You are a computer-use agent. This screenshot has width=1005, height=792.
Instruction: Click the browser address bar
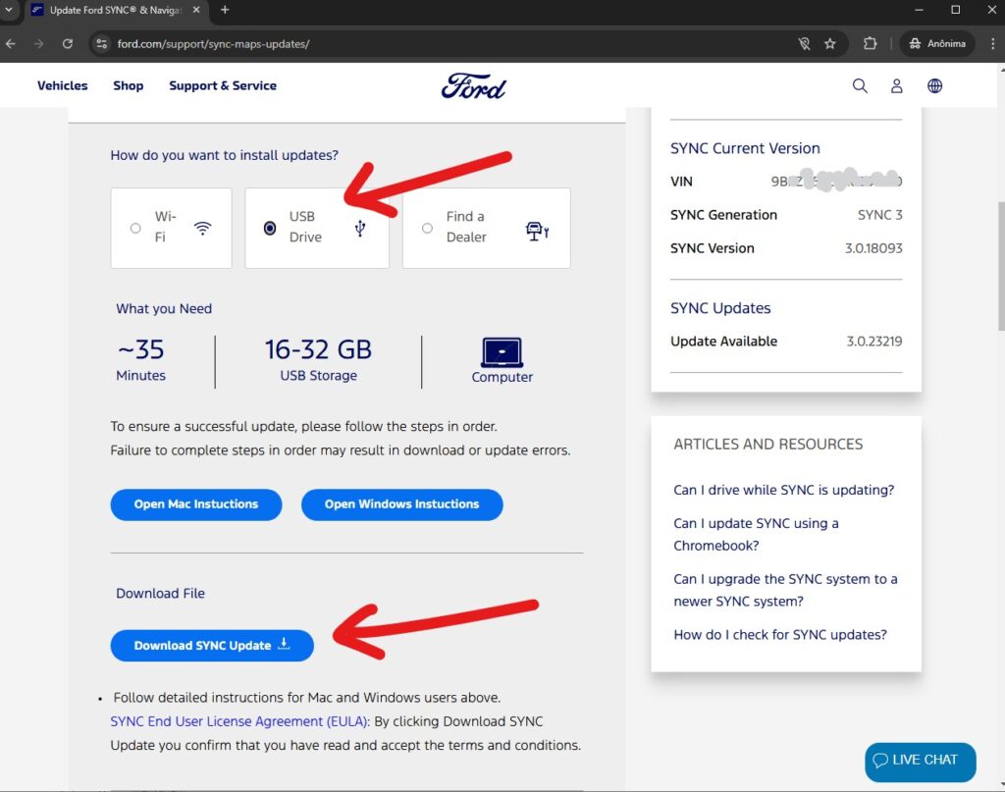pos(393,43)
